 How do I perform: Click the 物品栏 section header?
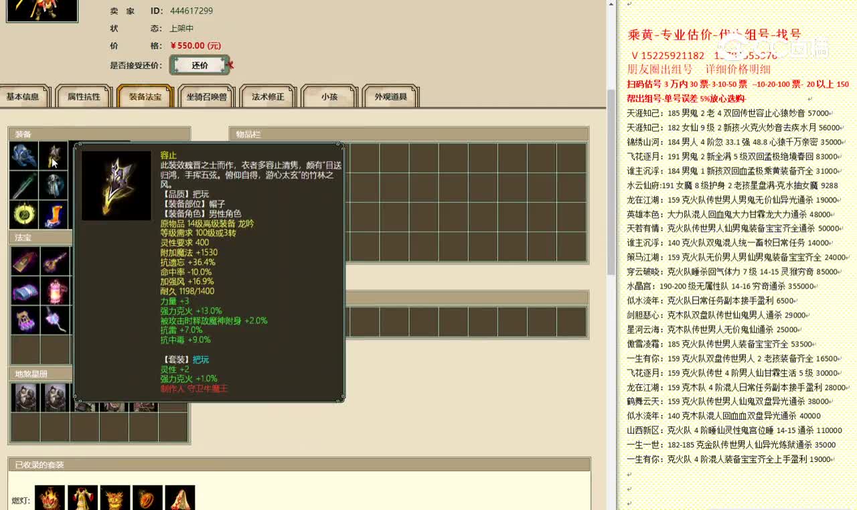tap(409, 134)
